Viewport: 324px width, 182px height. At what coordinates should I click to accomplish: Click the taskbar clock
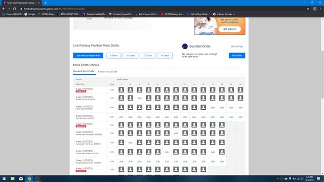(x=309, y=178)
